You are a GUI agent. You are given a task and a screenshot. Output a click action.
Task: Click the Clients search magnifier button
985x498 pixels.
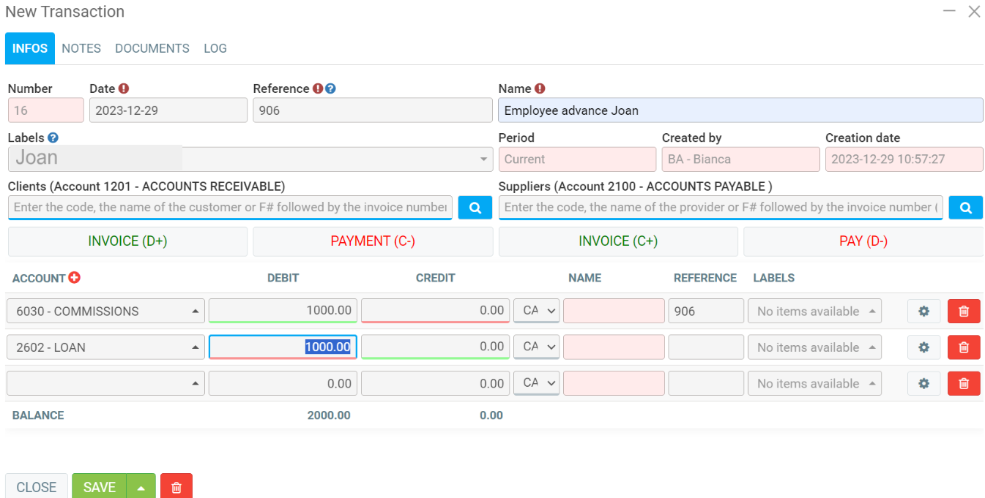point(475,208)
